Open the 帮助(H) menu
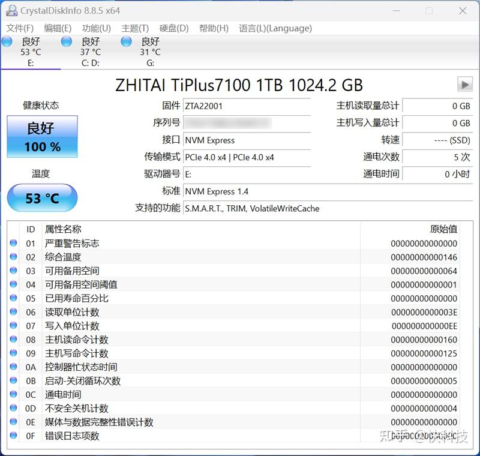The image size is (480, 456). 214,28
